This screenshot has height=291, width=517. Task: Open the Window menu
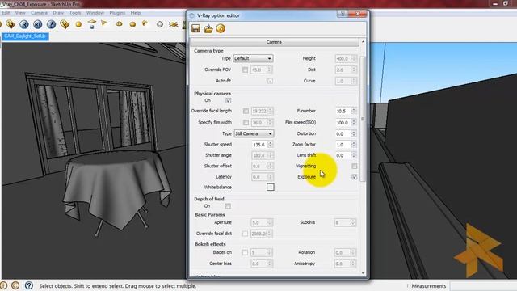point(95,13)
